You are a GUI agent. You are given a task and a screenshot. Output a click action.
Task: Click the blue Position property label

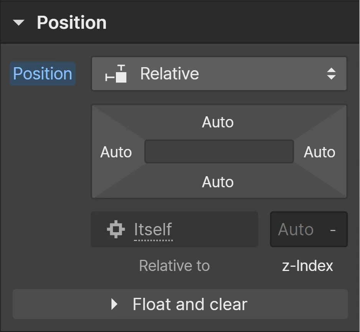(43, 73)
